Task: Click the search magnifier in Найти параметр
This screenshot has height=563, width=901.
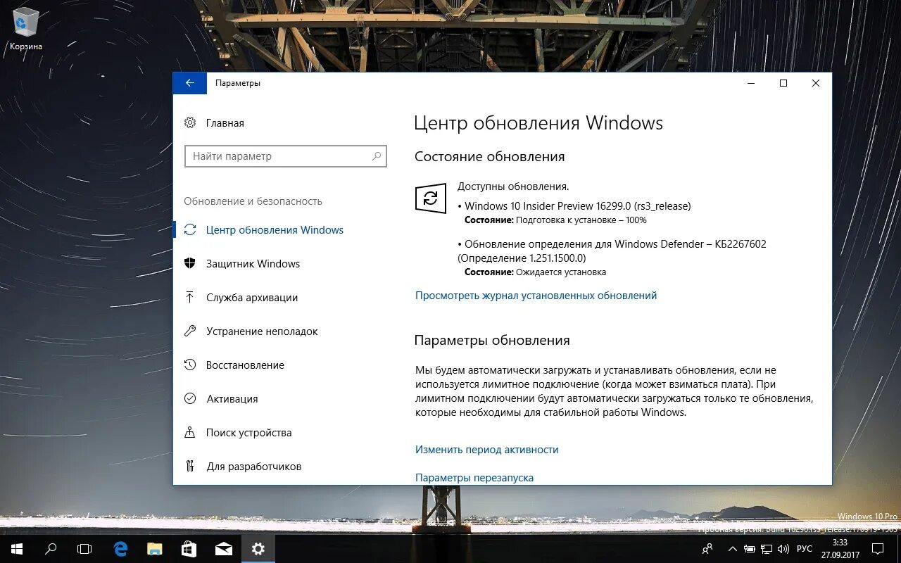Action: coord(377,156)
